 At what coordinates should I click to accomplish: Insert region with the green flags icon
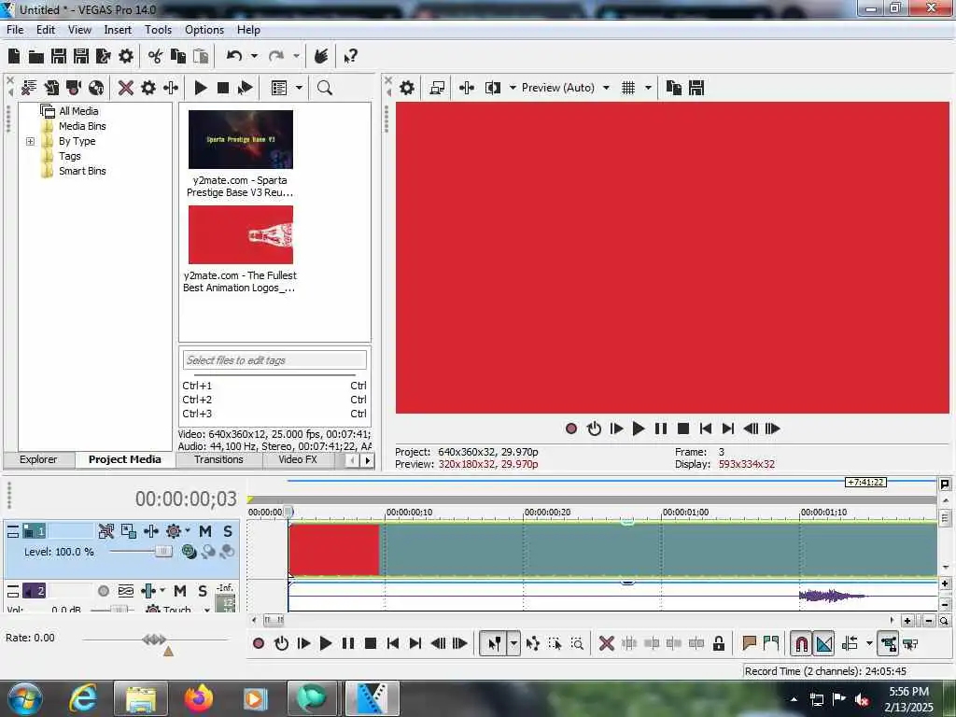771,643
